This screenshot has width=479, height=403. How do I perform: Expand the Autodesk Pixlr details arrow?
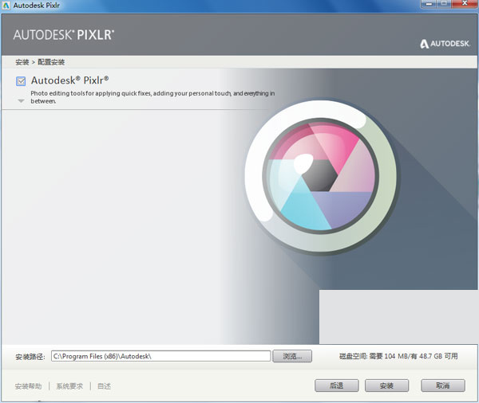coord(21,101)
